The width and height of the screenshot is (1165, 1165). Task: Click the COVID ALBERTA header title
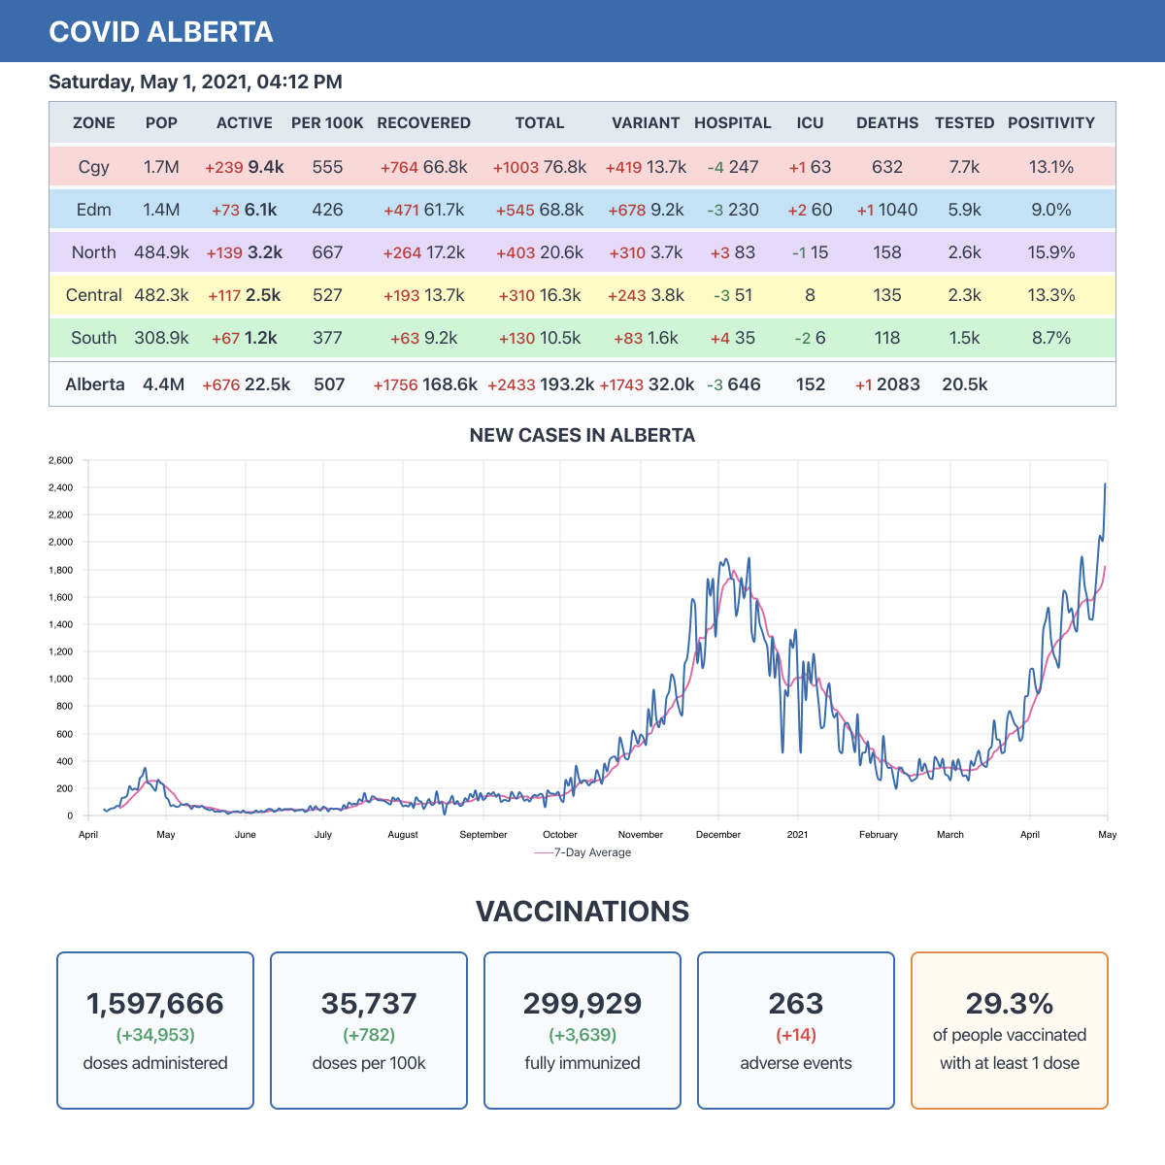(160, 31)
